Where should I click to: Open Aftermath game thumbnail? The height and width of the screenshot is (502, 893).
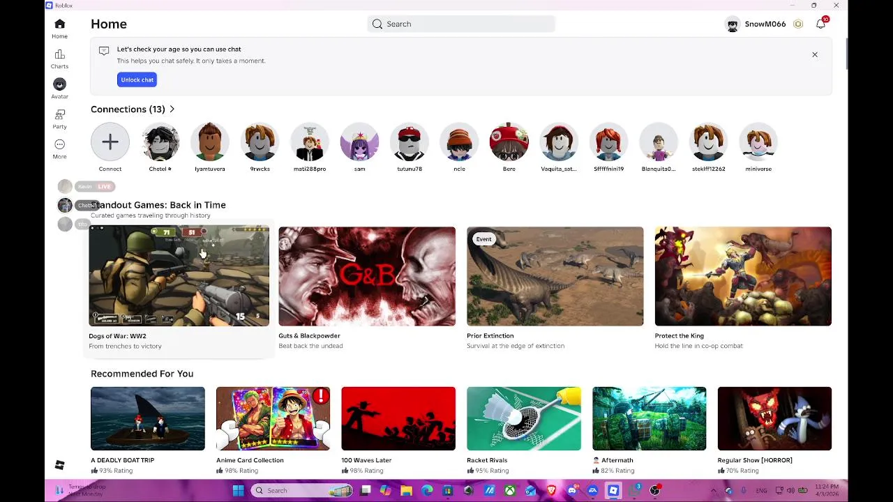(650, 418)
